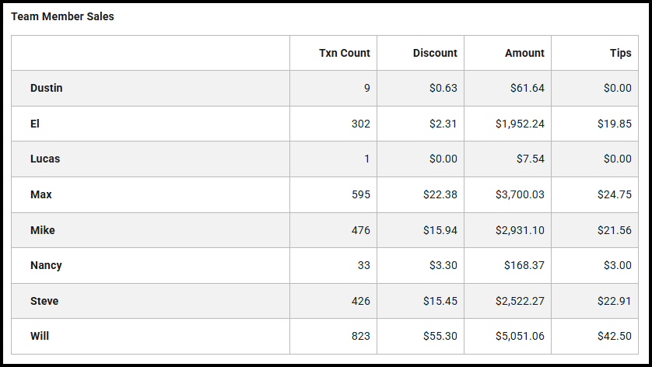Click Max's transaction count 595
The width and height of the screenshot is (652, 367).
coord(361,194)
